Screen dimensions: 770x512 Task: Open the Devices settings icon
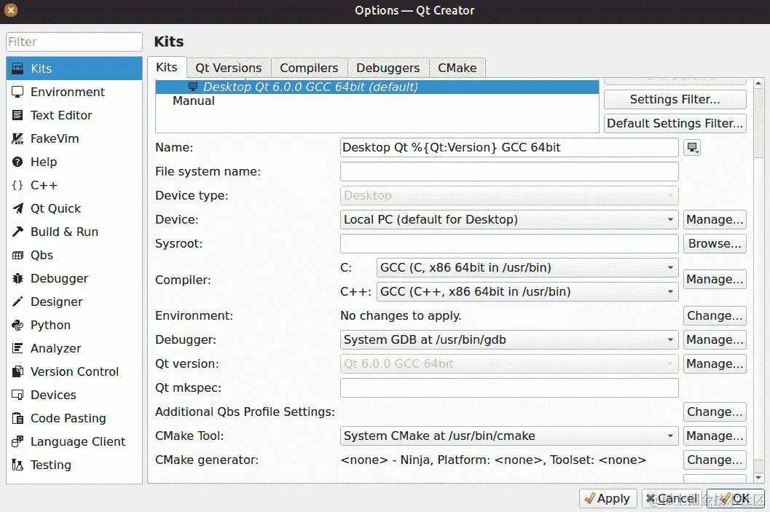[17, 395]
